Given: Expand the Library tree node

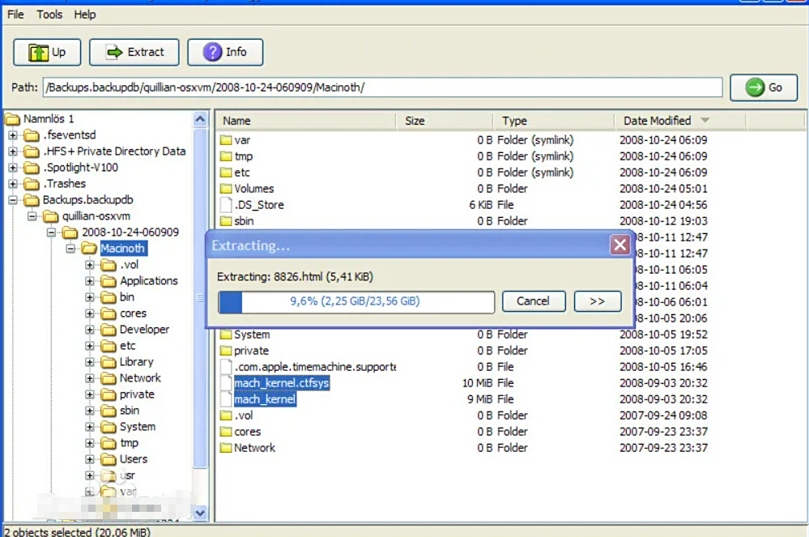Looking at the screenshot, I should point(91,362).
